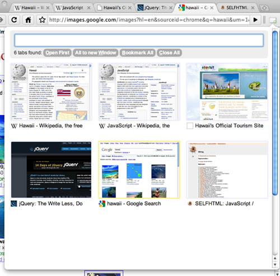Click jQuery favicon beside its title
The image size is (280, 276).
tap(14, 204)
